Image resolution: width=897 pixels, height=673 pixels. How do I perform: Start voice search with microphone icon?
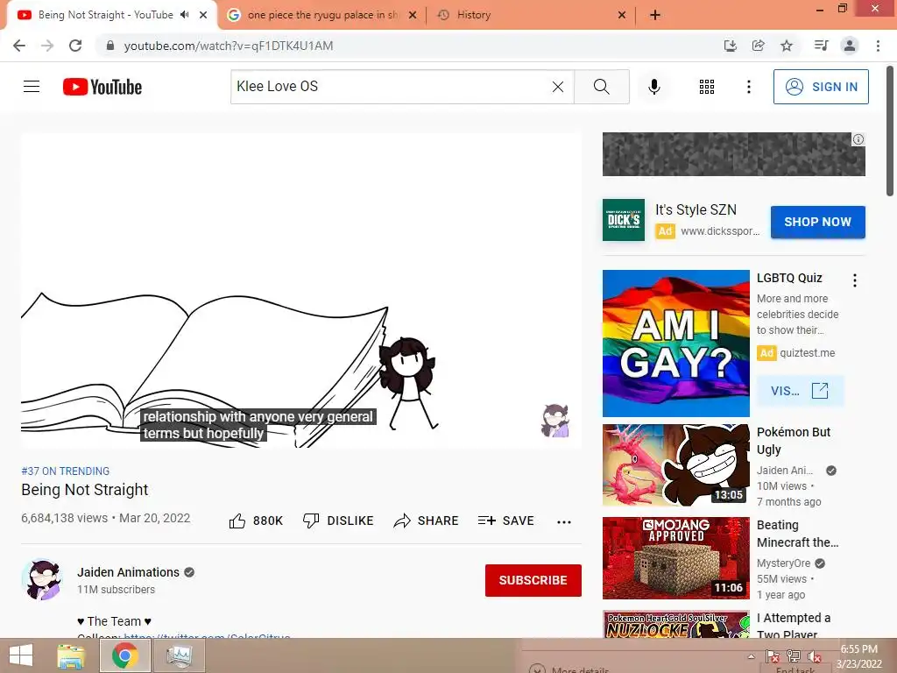(x=653, y=87)
